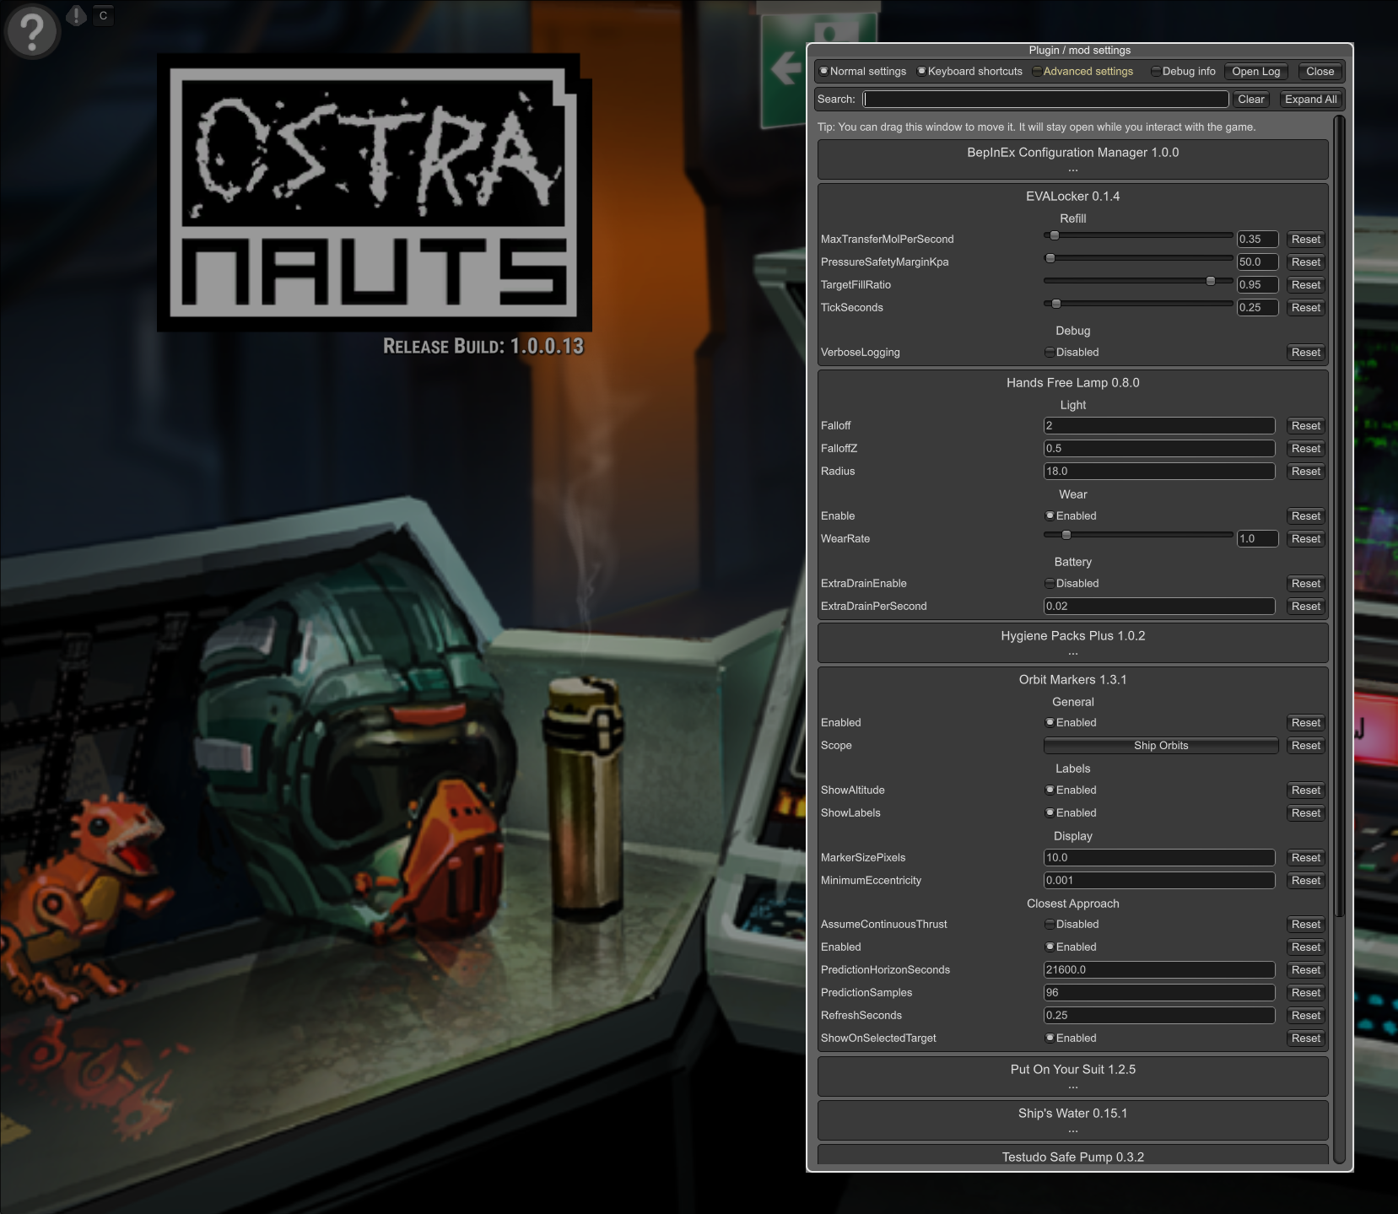Click ExtraDrainPerSecond value field
1398x1214 pixels.
[1159, 607]
